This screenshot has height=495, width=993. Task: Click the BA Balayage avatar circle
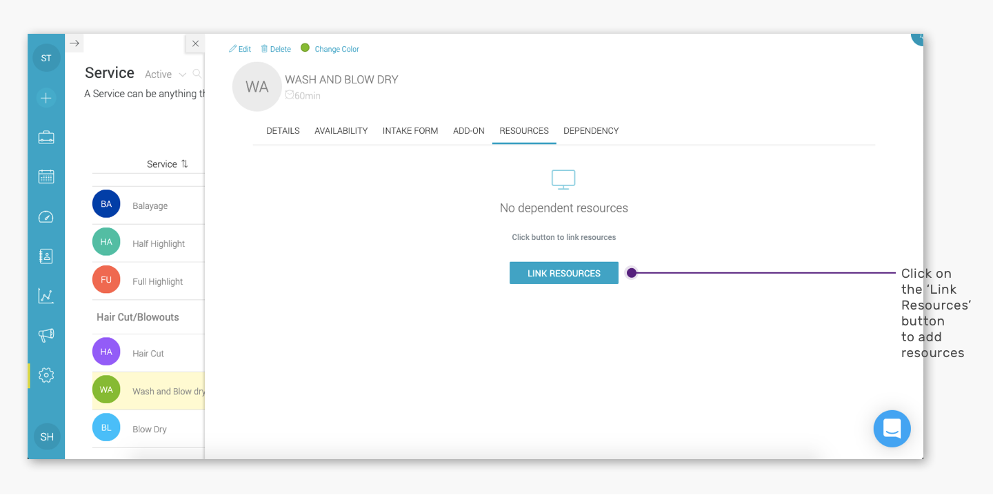pos(106,204)
